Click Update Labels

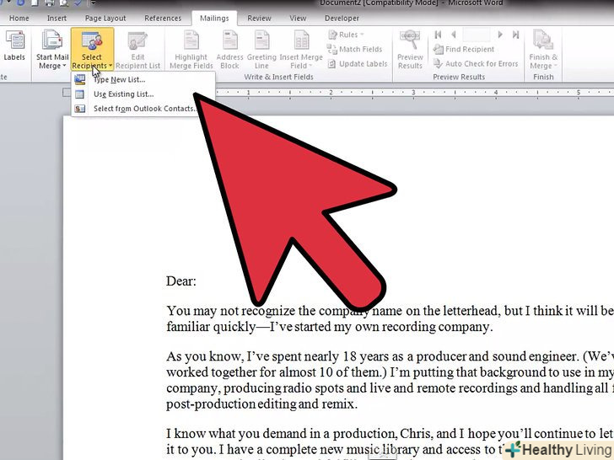(358, 64)
